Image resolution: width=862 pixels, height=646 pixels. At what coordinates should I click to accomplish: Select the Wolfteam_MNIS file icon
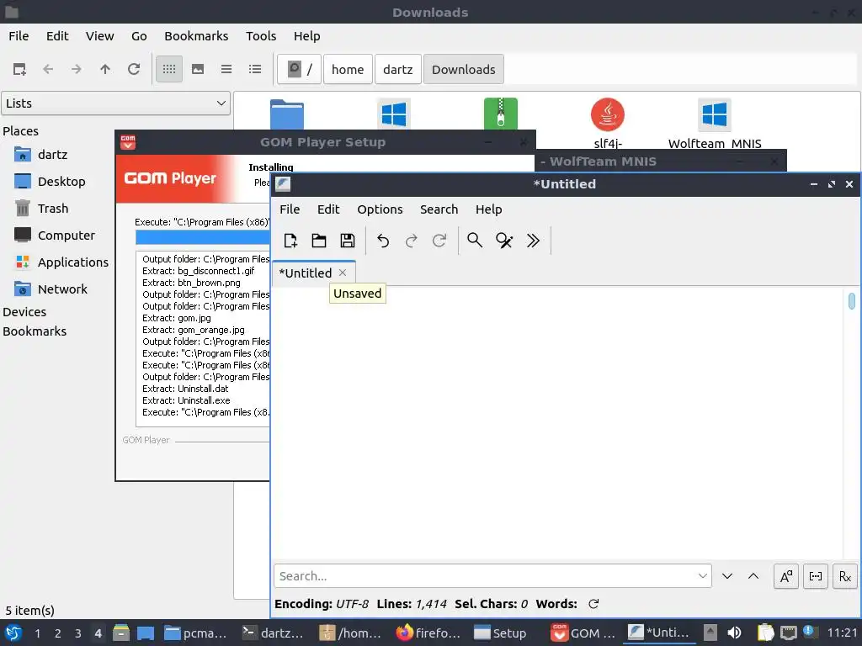714,114
